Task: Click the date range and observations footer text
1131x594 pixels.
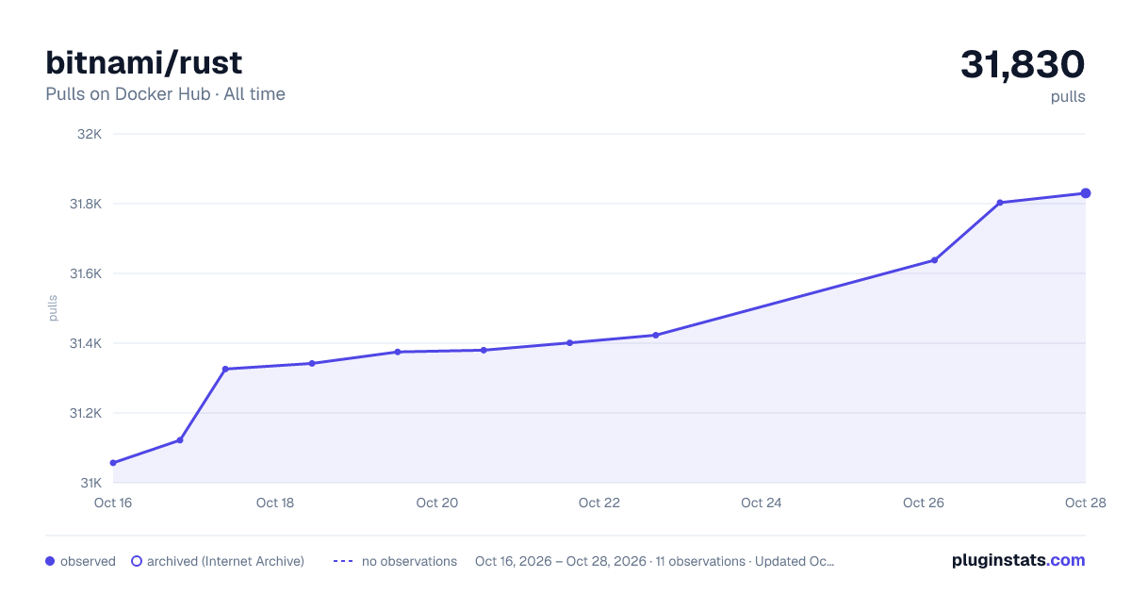Action: [654, 561]
